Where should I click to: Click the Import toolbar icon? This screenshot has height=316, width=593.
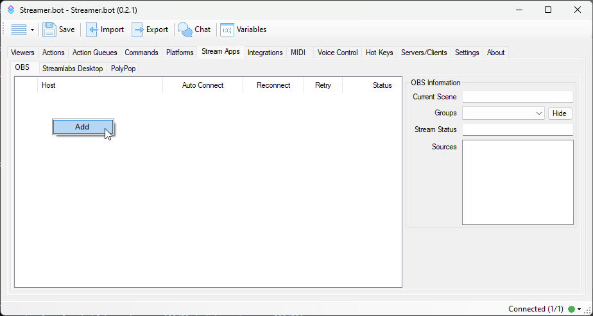pos(93,29)
